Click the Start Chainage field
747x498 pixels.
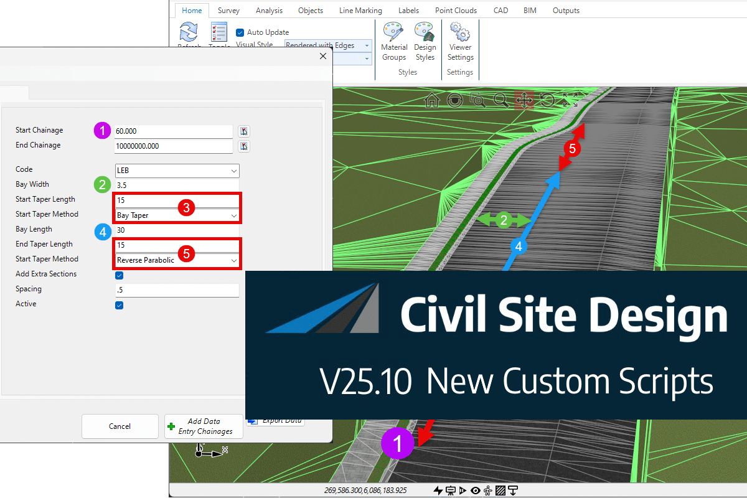[x=174, y=131]
